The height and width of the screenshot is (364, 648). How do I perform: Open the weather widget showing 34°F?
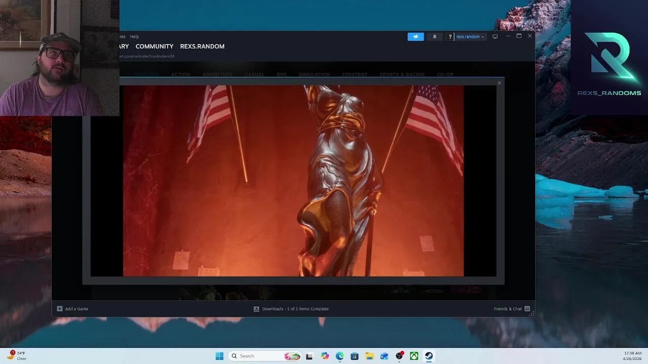coord(16,356)
